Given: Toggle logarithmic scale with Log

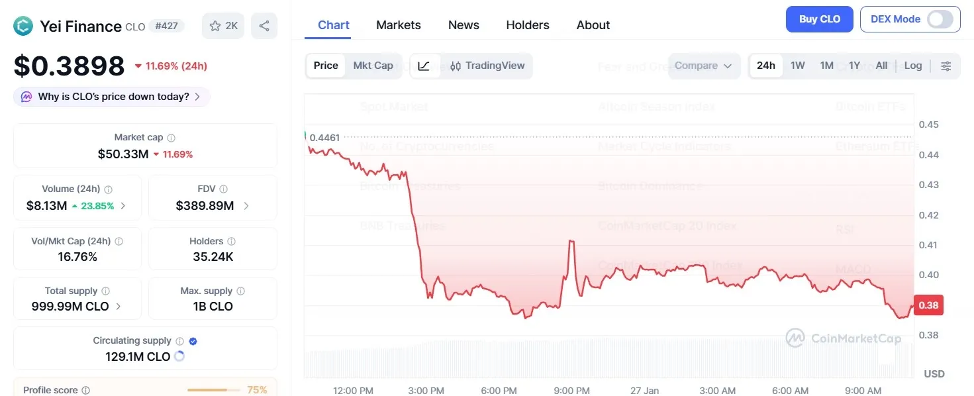Looking at the screenshot, I should pos(913,66).
